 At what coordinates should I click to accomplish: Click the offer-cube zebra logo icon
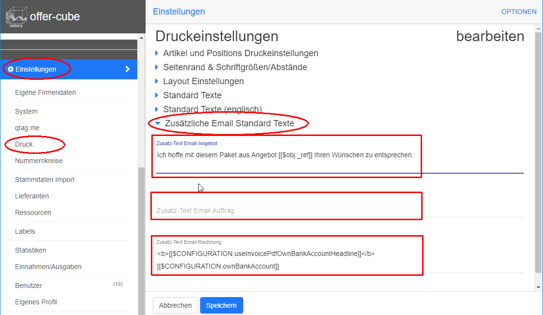(15, 17)
